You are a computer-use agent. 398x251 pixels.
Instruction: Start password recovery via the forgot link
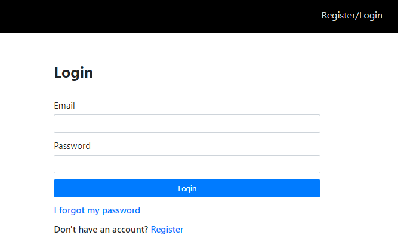pos(97,210)
